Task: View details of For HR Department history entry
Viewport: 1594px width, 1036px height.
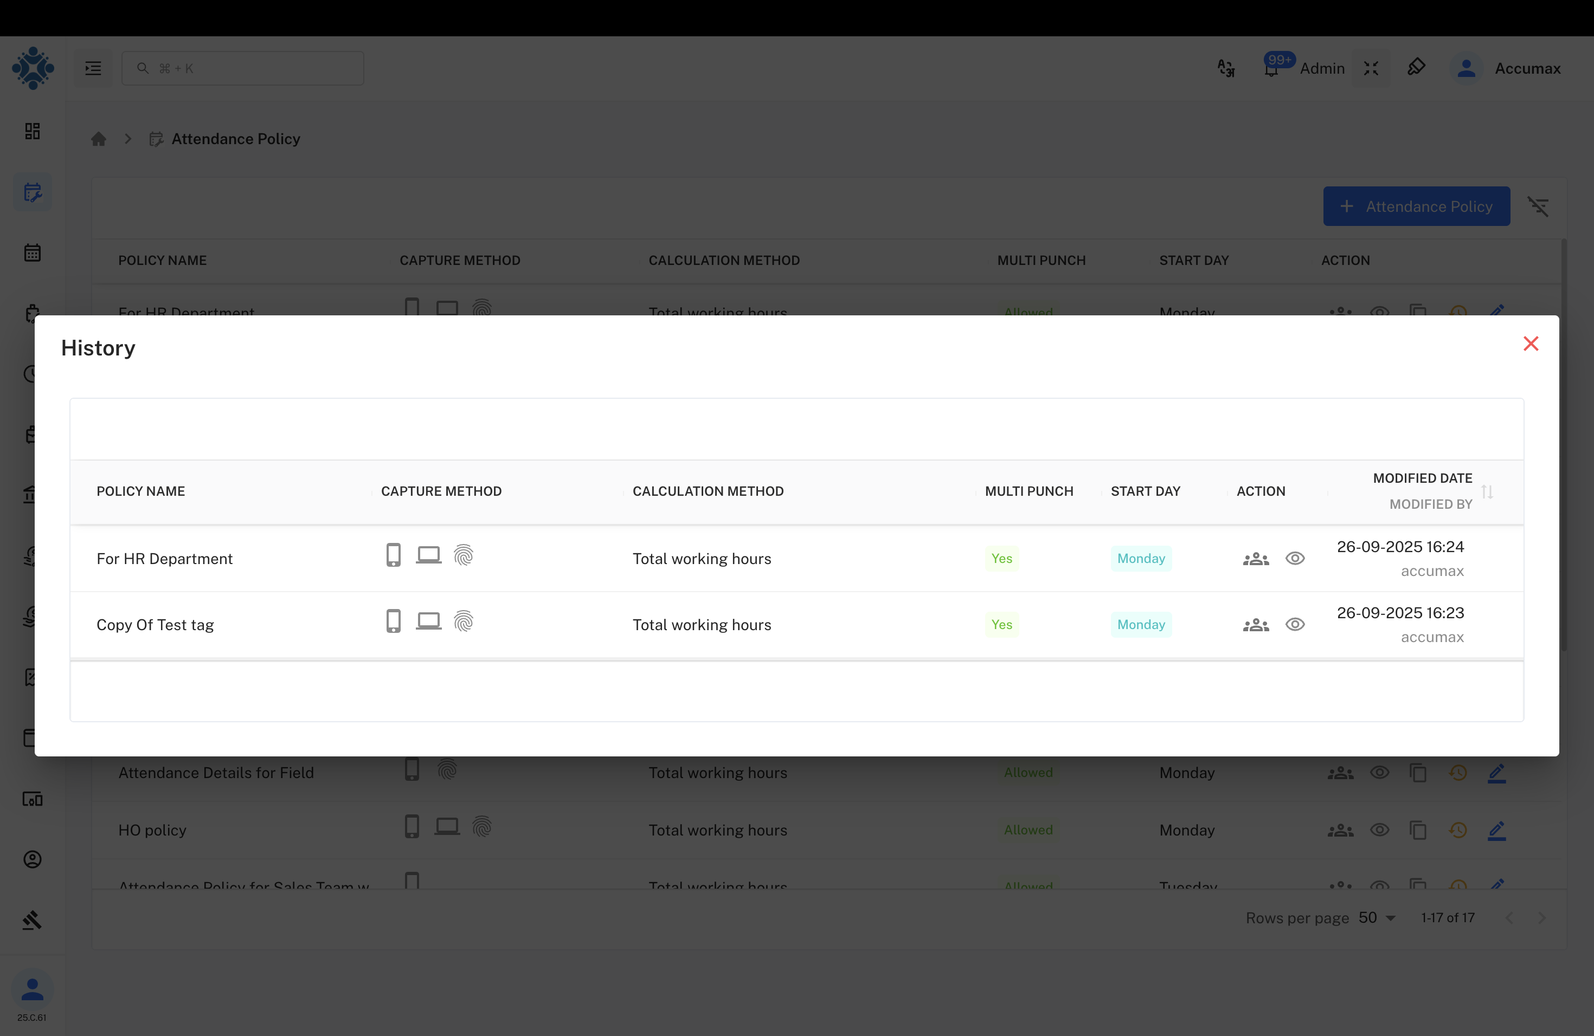Action: tap(1295, 558)
